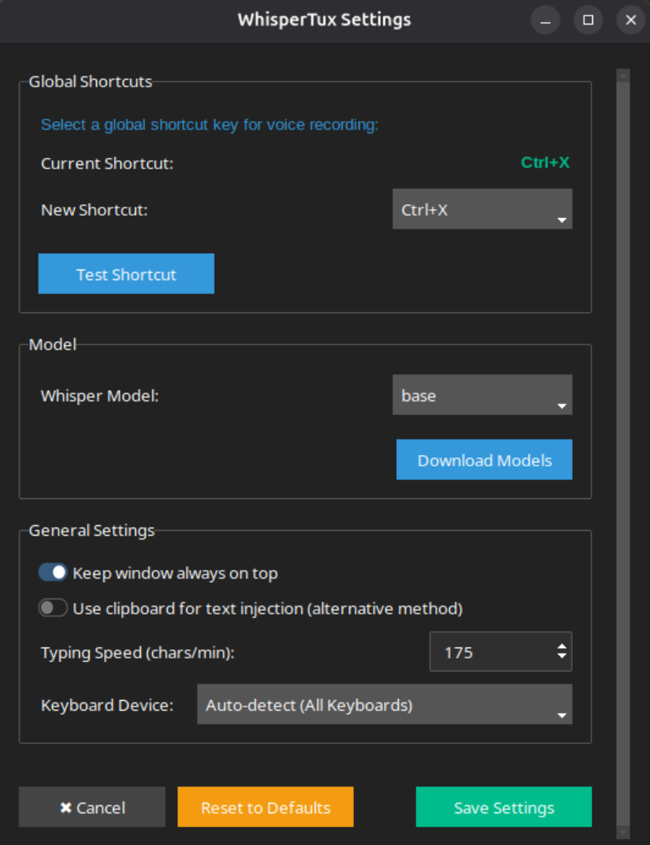Click the 'Select a global shortcut key' text
The image size is (650, 845).
coord(210,125)
